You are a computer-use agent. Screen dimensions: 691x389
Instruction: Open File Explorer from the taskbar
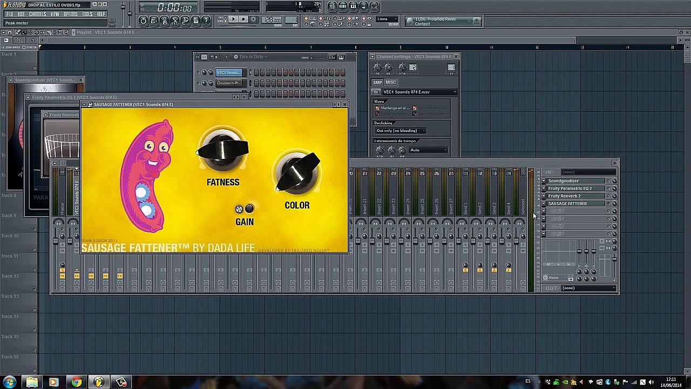[32, 382]
